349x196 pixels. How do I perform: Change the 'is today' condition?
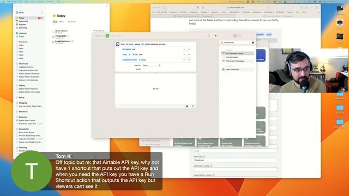[142, 60]
